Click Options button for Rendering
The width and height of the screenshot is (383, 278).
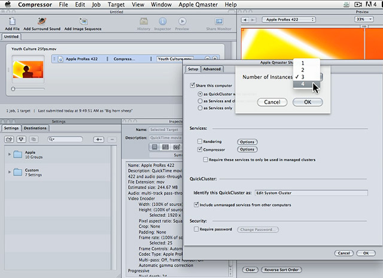[247, 142]
